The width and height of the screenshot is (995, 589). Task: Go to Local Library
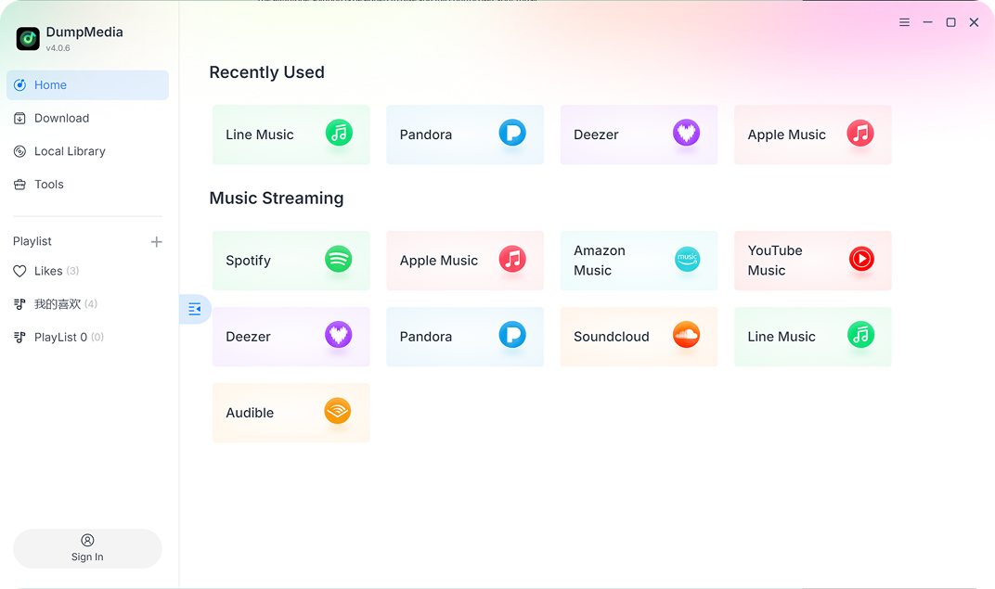point(68,151)
